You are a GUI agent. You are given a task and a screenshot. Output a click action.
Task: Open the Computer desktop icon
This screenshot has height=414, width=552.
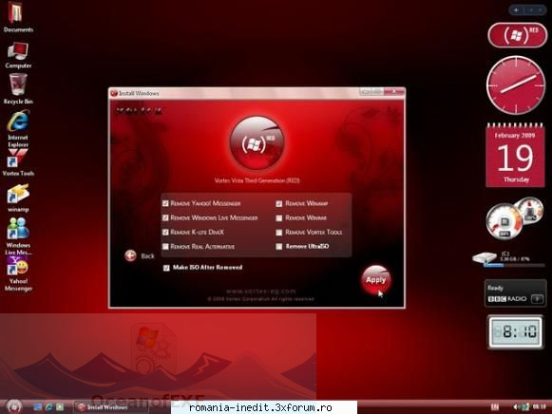[x=18, y=55]
